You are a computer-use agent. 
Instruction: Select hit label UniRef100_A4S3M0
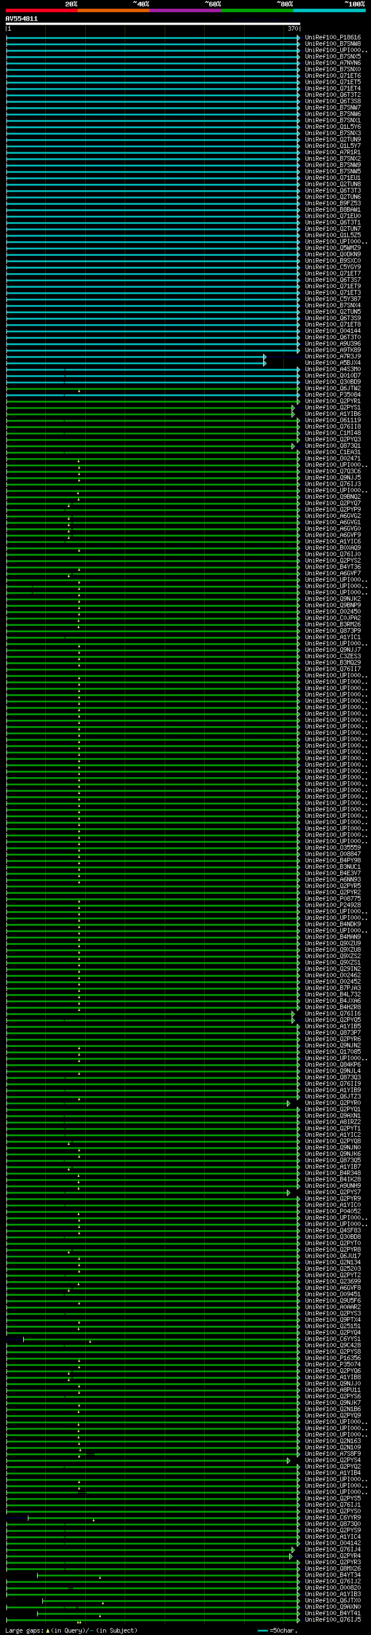click(332, 369)
